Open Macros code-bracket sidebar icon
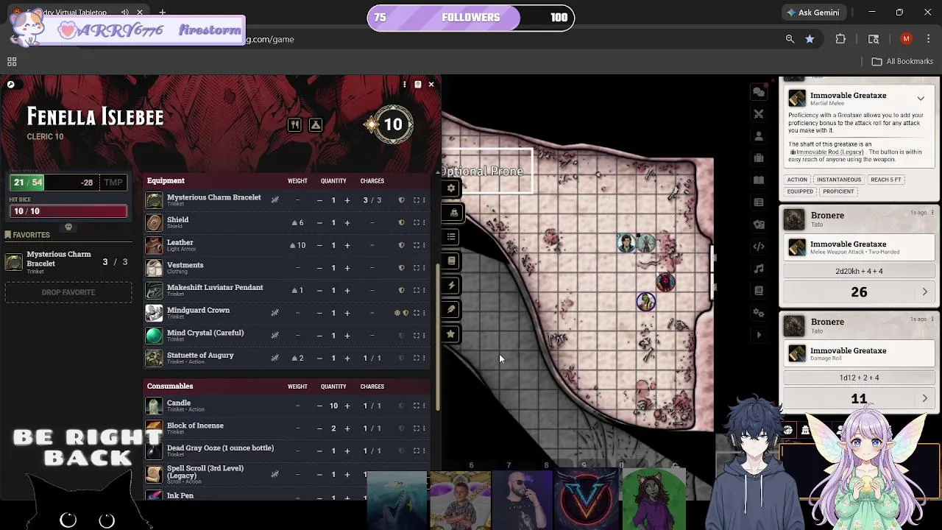 point(759,247)
